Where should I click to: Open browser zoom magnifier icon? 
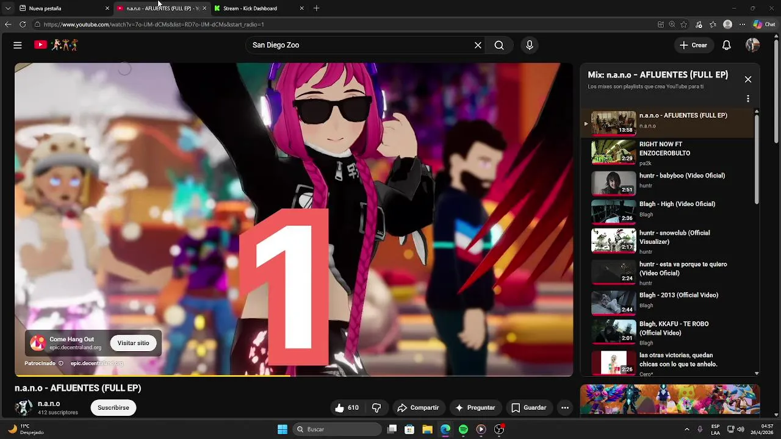coord(672,24)
